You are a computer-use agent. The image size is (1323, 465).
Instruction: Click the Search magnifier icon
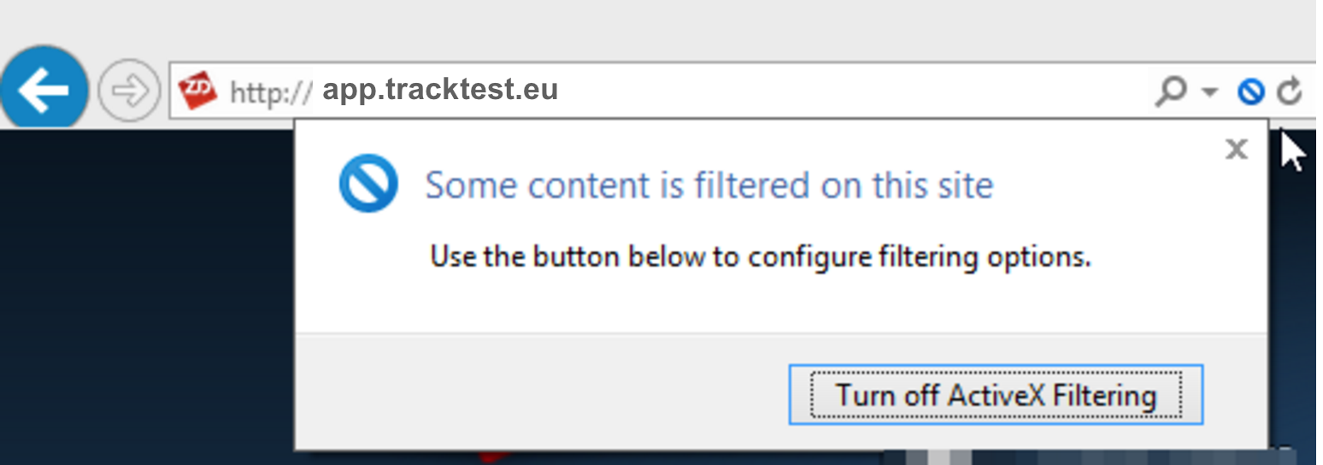pos(1170,91)
